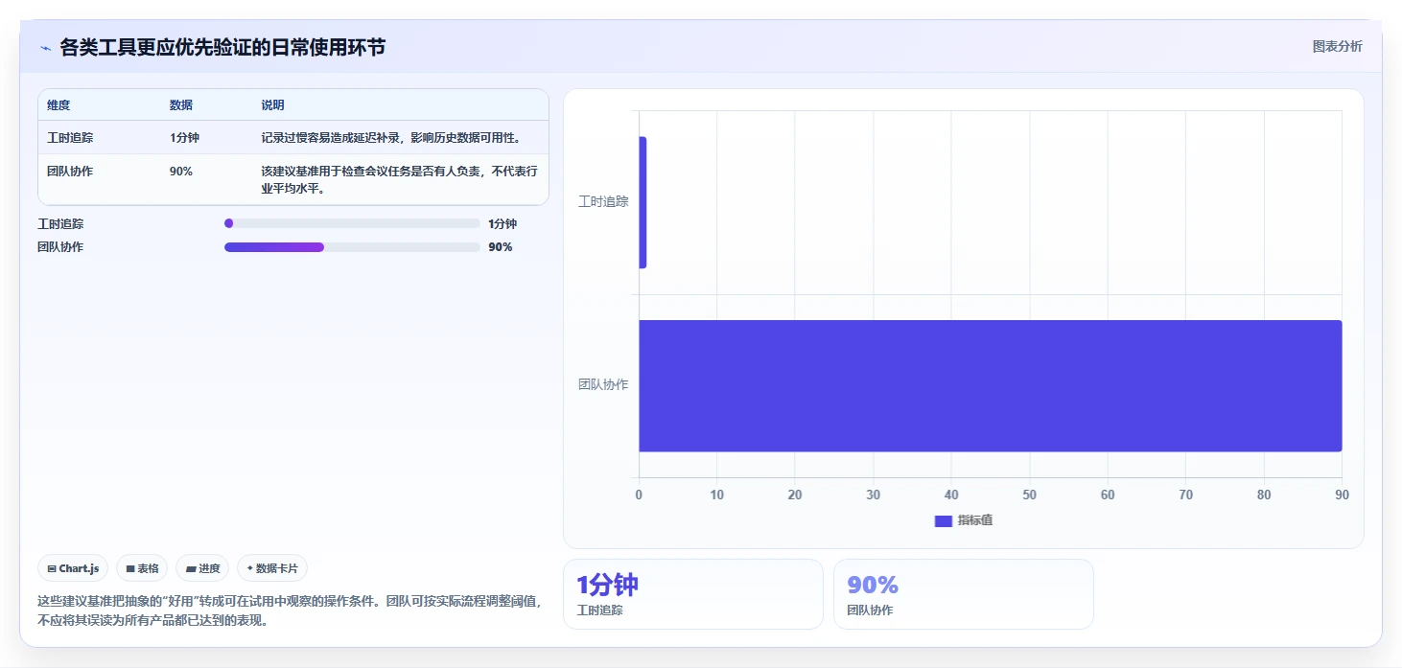1402x668 pixels.
Task: Click the 维度 column header
Action: pyautogui.click(x=58, y=105)
